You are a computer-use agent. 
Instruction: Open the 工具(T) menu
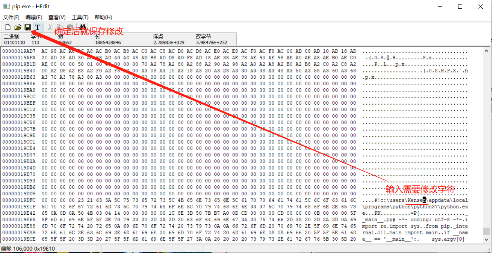pos(80,17)
